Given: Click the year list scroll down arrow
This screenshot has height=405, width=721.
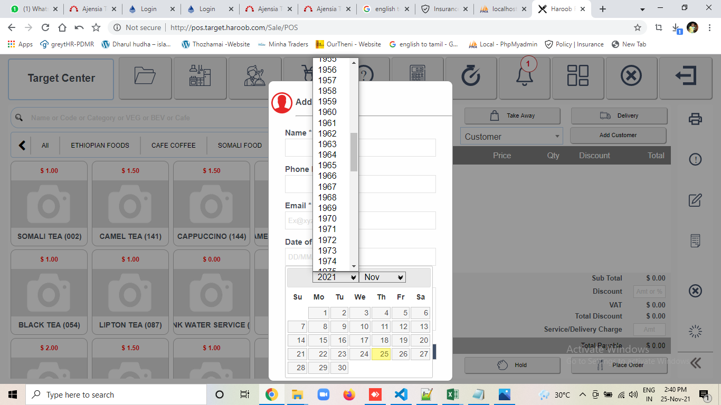Looking at the screenshot, I should coord(354,266).
